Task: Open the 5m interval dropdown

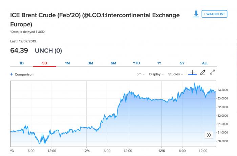Action: coord(141,74)
